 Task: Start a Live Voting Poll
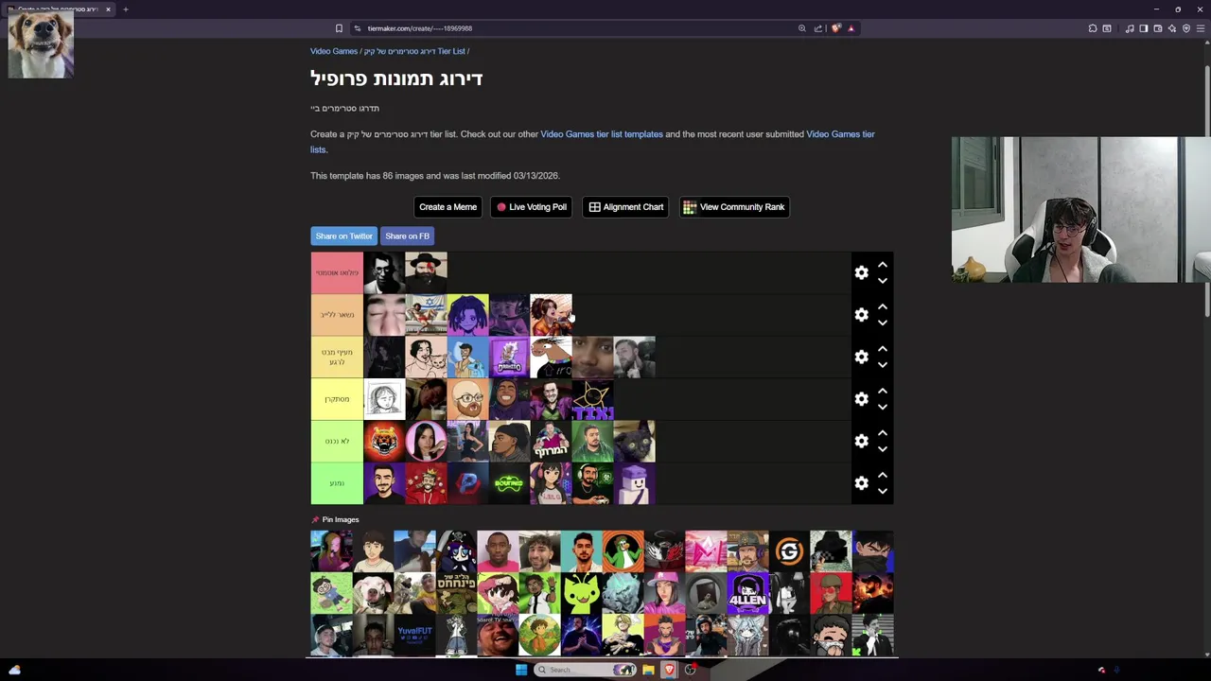[x=531, y=207]
